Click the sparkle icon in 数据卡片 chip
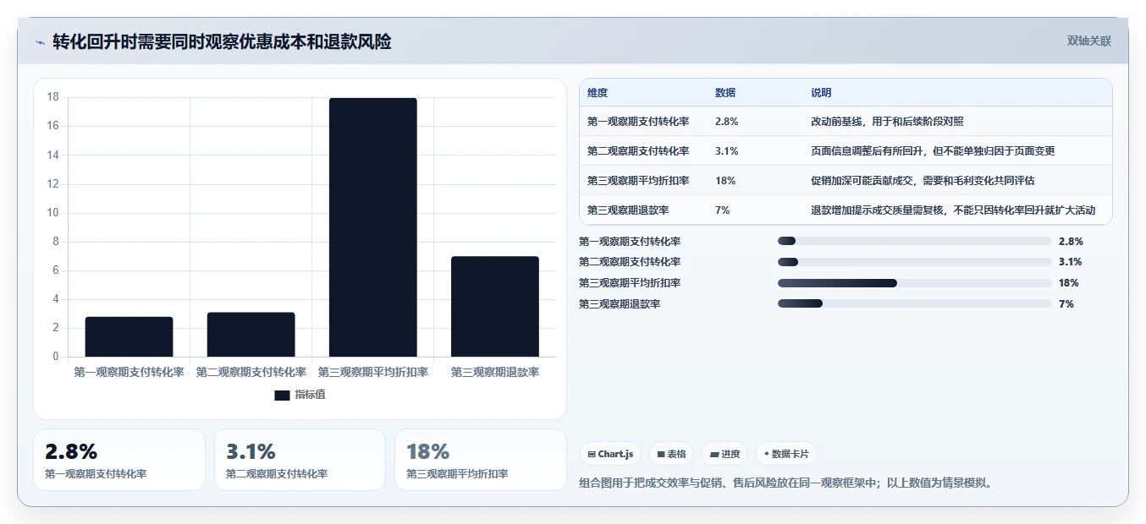 tap(766, 454)
